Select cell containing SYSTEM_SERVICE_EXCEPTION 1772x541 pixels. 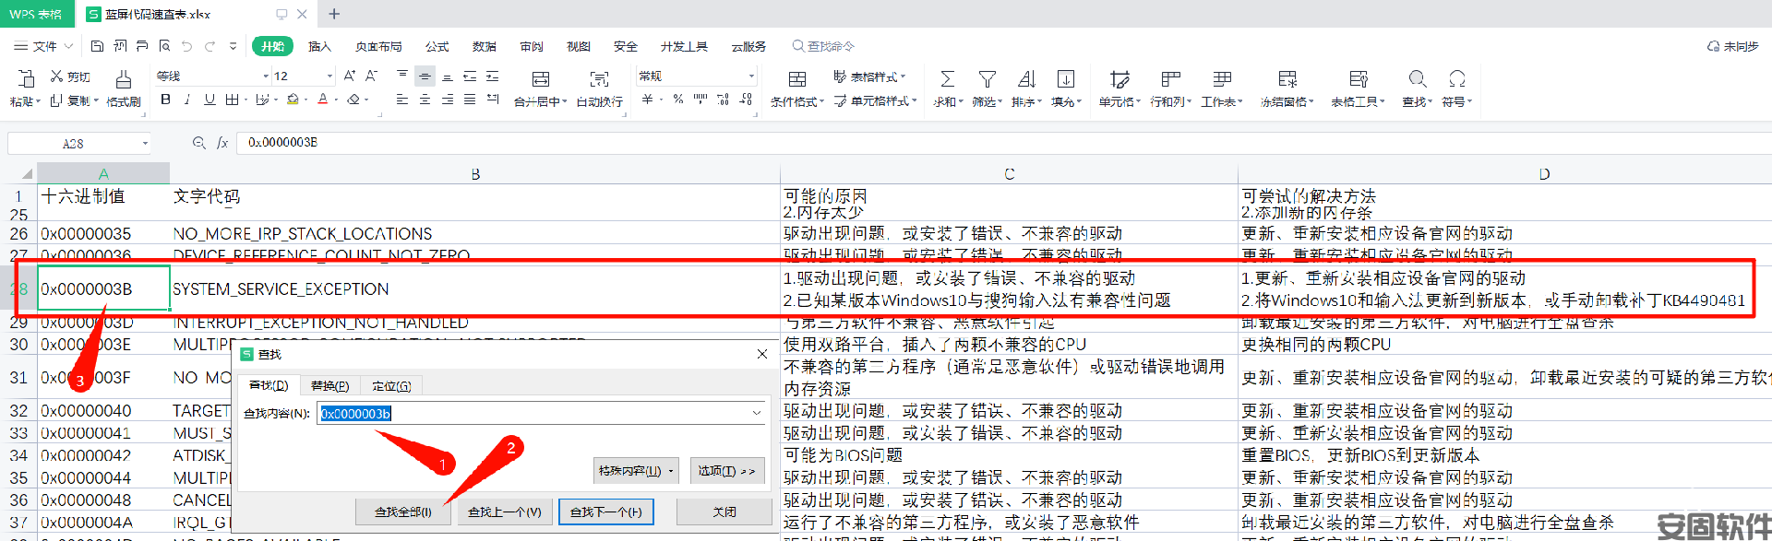[x=475, y=288]
